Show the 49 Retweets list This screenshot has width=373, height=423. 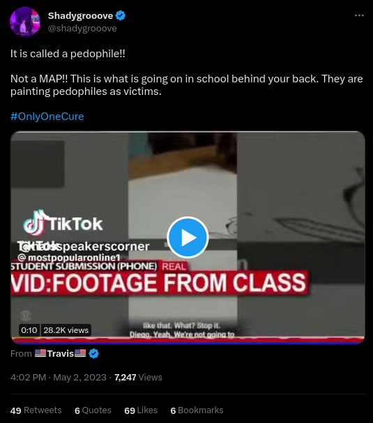point(36,410)
